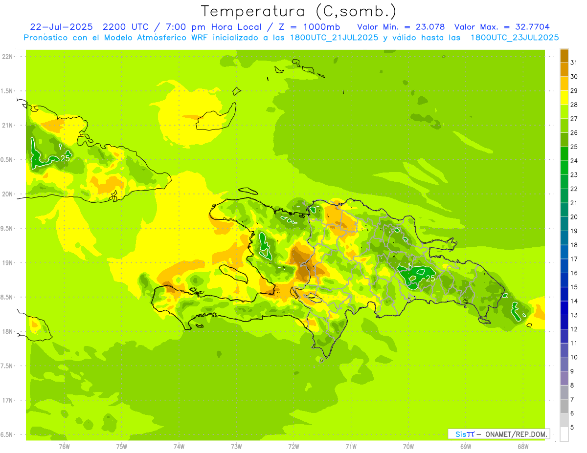Pick gray color bar segment between 6 and 7
Image resolution: width=587 pixels, height=453 pixels.
click(x=564, y=406)
